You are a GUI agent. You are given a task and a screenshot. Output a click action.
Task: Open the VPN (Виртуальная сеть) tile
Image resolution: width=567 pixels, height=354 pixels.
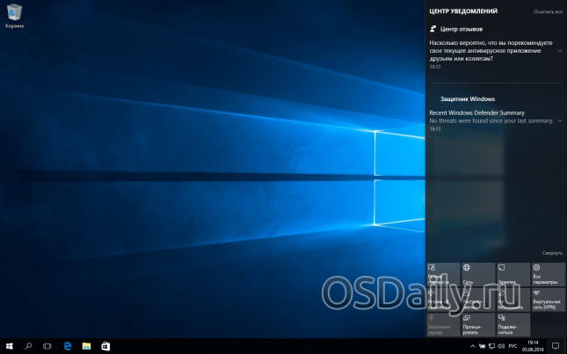548,299
